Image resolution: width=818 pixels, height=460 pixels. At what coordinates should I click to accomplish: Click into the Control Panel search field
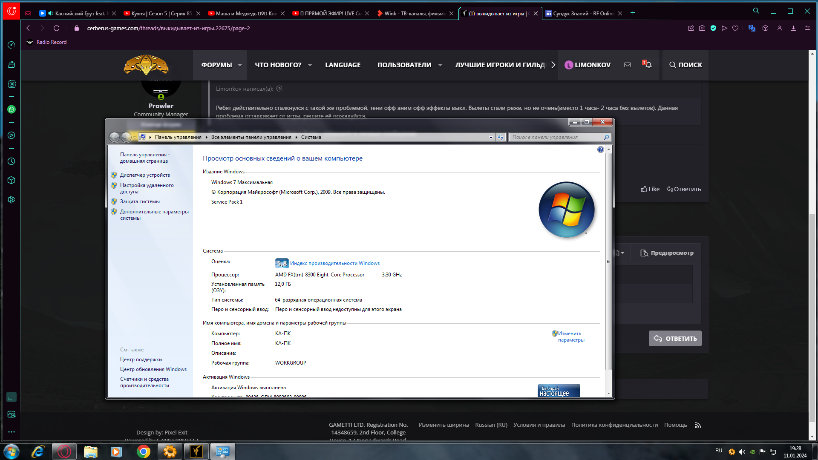click(556, 137)
